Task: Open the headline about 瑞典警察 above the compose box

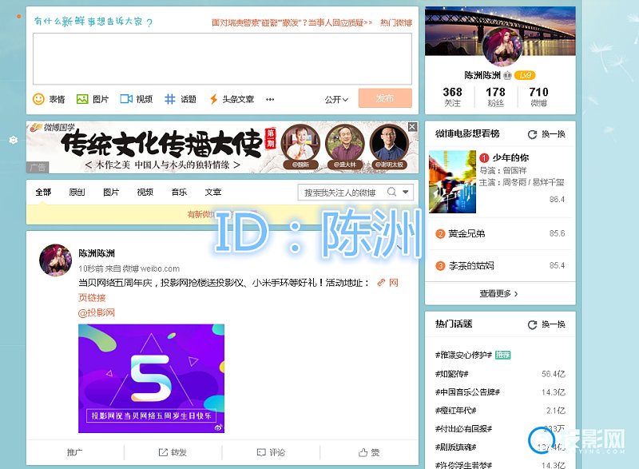Action: (292, 22)
